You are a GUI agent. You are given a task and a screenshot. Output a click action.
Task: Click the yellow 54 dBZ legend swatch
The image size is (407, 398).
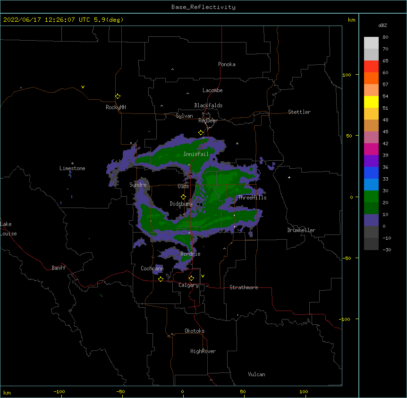[371, 102]
